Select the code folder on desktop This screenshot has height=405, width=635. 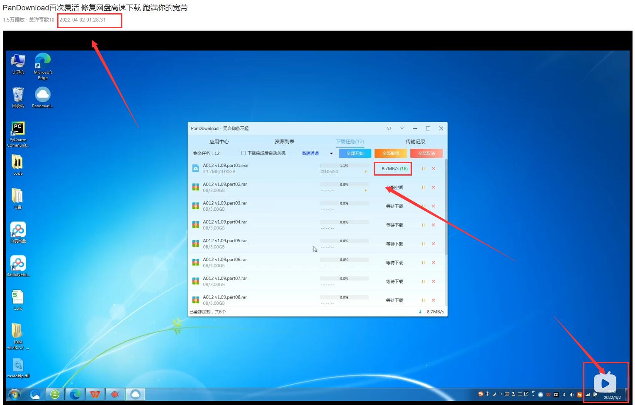(x=18, y=165)
